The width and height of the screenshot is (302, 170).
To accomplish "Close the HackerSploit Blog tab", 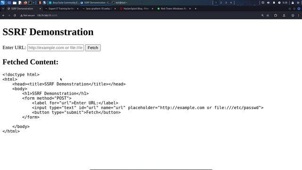I will pyautogui.click(x=152, y=8).
